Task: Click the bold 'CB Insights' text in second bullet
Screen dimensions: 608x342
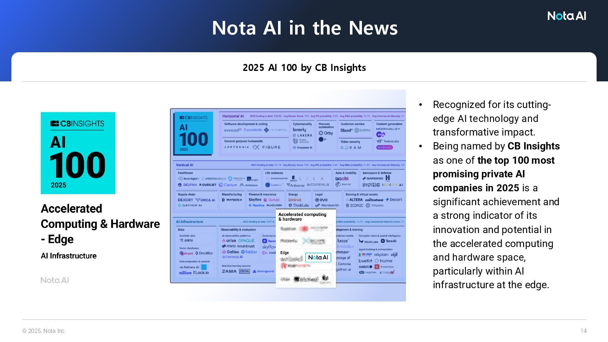Action: coord(533,146)
